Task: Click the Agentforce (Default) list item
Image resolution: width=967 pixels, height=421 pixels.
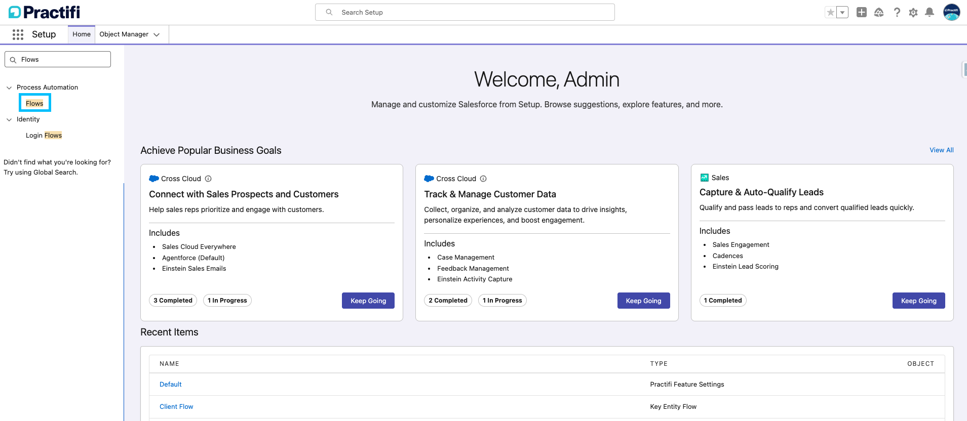Action: [x=194, y=258]
